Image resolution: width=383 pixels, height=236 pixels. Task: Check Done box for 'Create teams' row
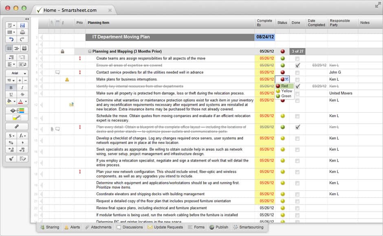click(x=297, y=59)
